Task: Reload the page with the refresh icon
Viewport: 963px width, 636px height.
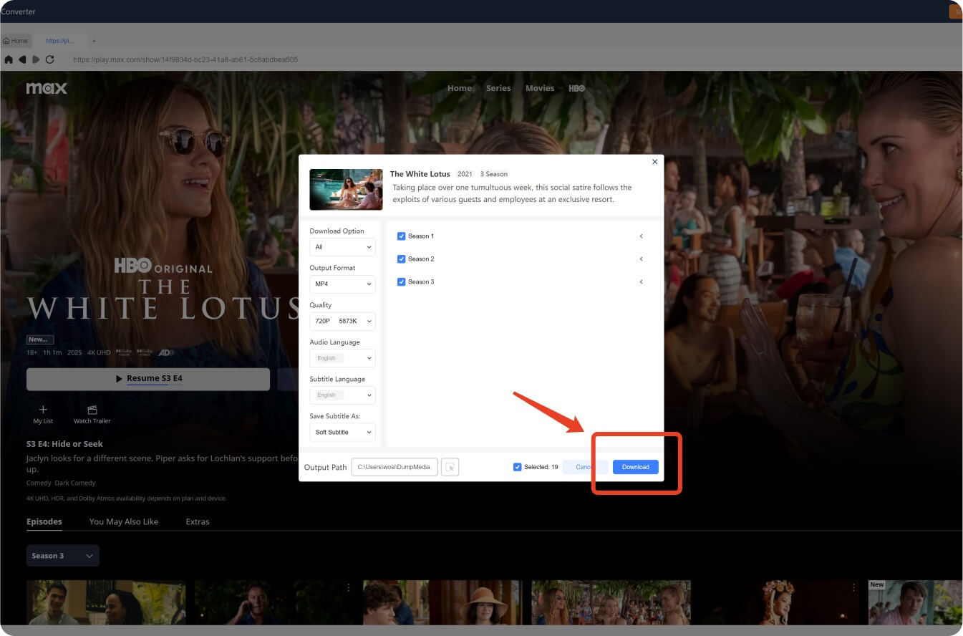Action: coord(49,59)
